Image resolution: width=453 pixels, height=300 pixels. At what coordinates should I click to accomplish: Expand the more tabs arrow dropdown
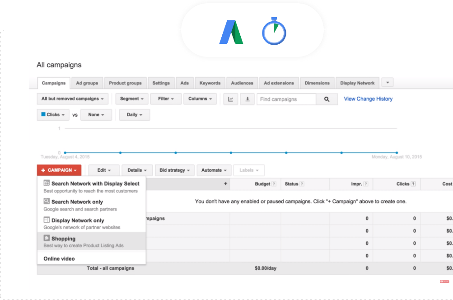[388, 83]
